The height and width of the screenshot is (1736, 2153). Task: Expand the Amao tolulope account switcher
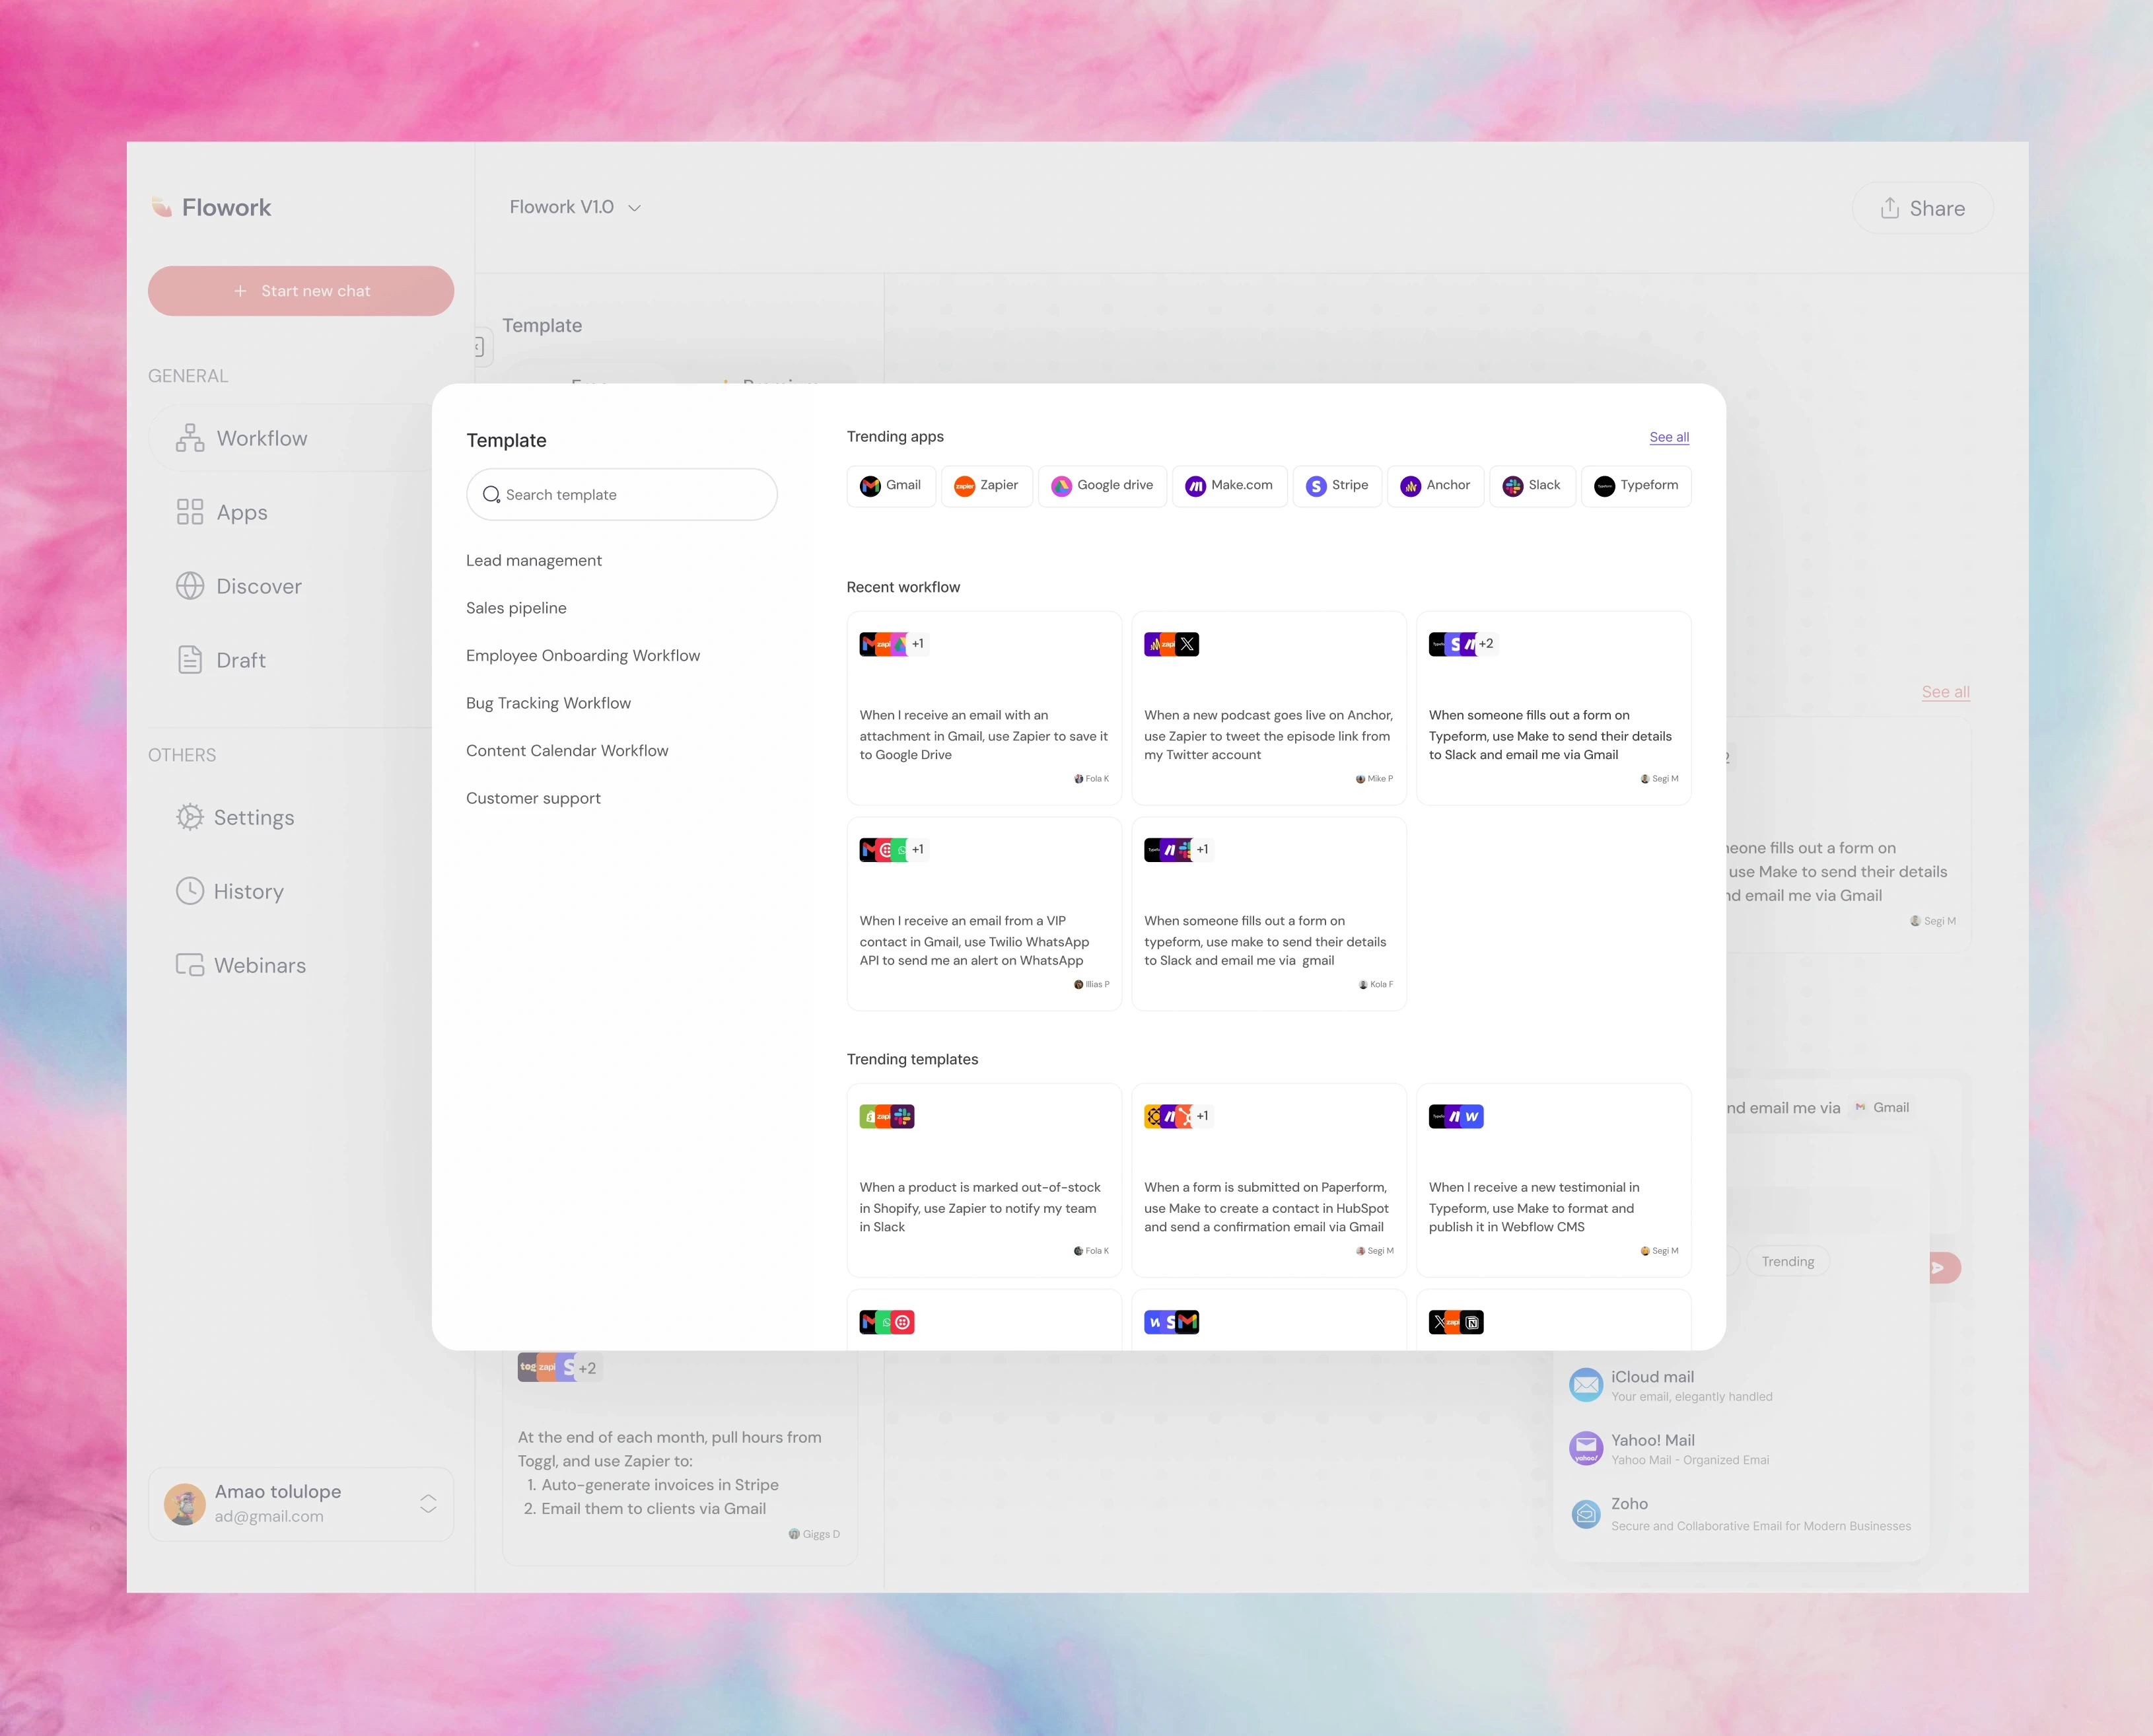coord(428,1504)
